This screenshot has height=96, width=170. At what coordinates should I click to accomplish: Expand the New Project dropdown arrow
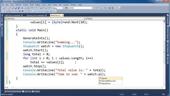(x=6, y=8)
